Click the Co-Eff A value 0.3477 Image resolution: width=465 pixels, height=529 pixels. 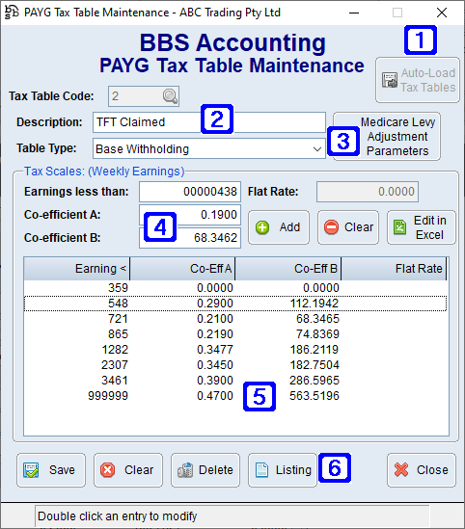(215, 350)
